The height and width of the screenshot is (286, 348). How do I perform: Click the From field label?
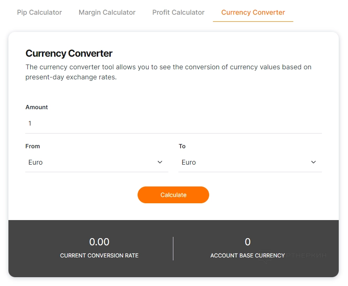(x=33, y=146)
